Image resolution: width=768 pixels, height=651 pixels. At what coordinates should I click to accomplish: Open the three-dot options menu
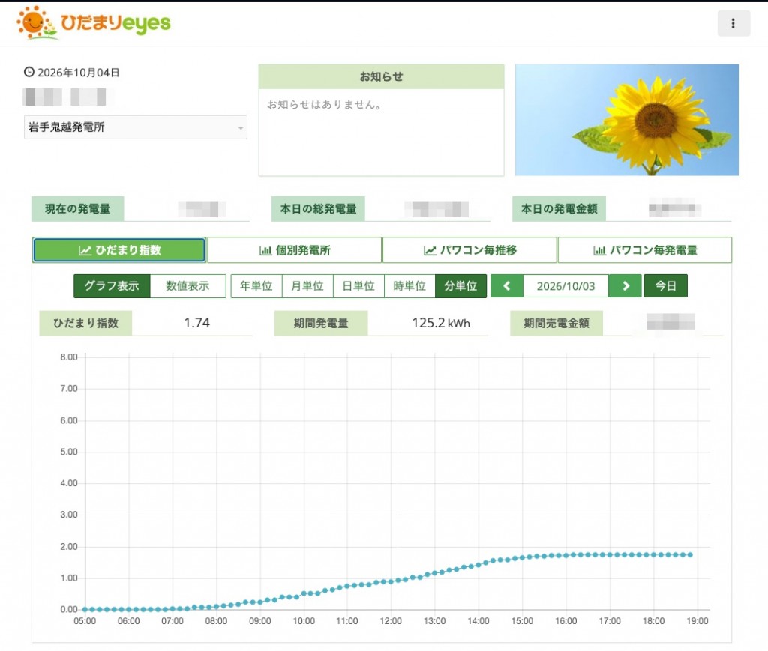tap(733, 23)
